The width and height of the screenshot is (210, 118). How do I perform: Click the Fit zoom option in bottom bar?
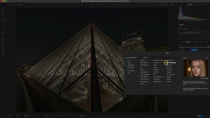pyautogui.click(x=17, y=116)
